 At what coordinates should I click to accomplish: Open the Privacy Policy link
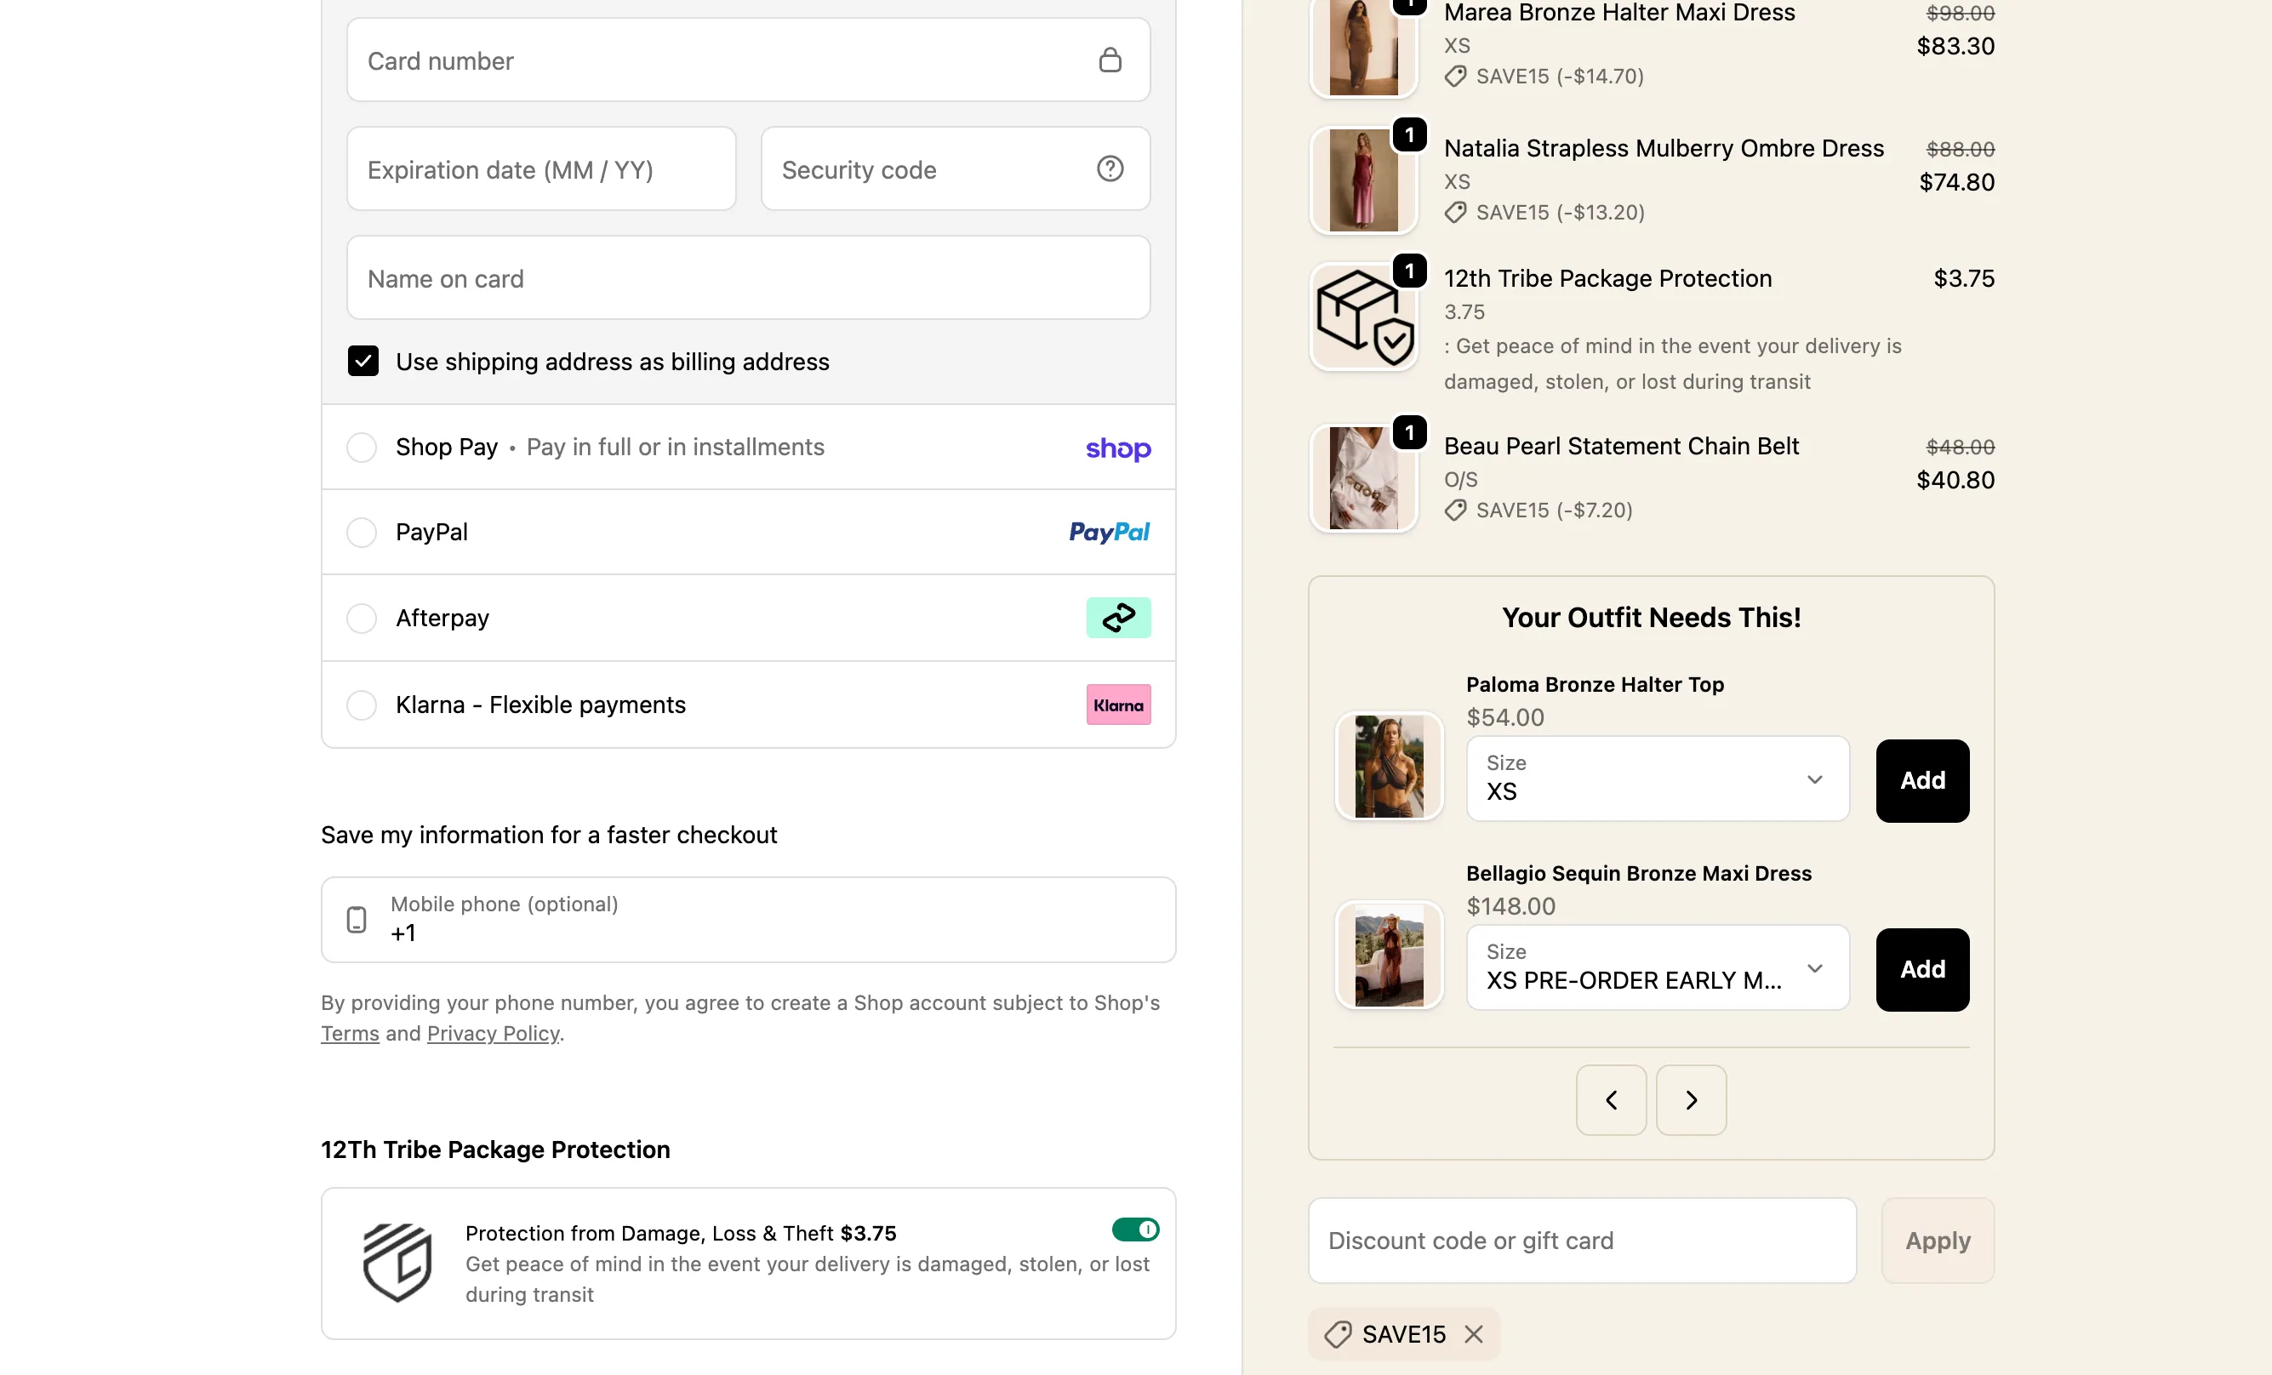493,1033
